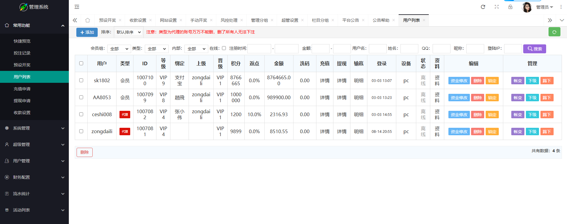
Task: Click the home tab icon
Action: (87, 20)
